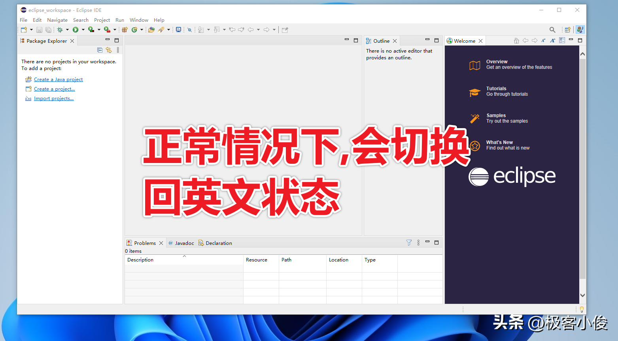Click the Save icon in the toolbar
The height and width of the screenshot is (341, 618).
pos(39,30)
